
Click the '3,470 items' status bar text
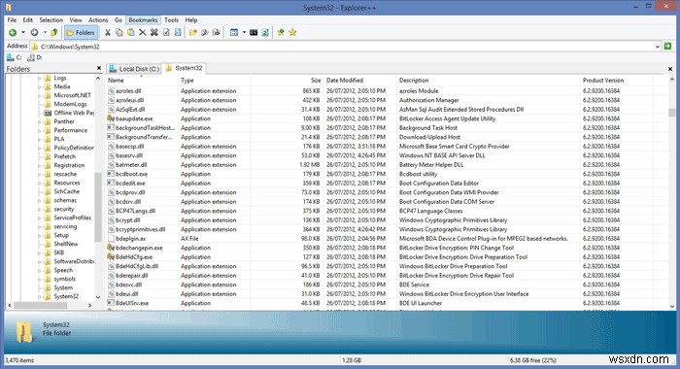click(x=19, y=360)
